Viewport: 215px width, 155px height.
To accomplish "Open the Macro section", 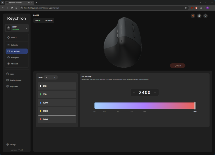I will (x=10, y=74).
